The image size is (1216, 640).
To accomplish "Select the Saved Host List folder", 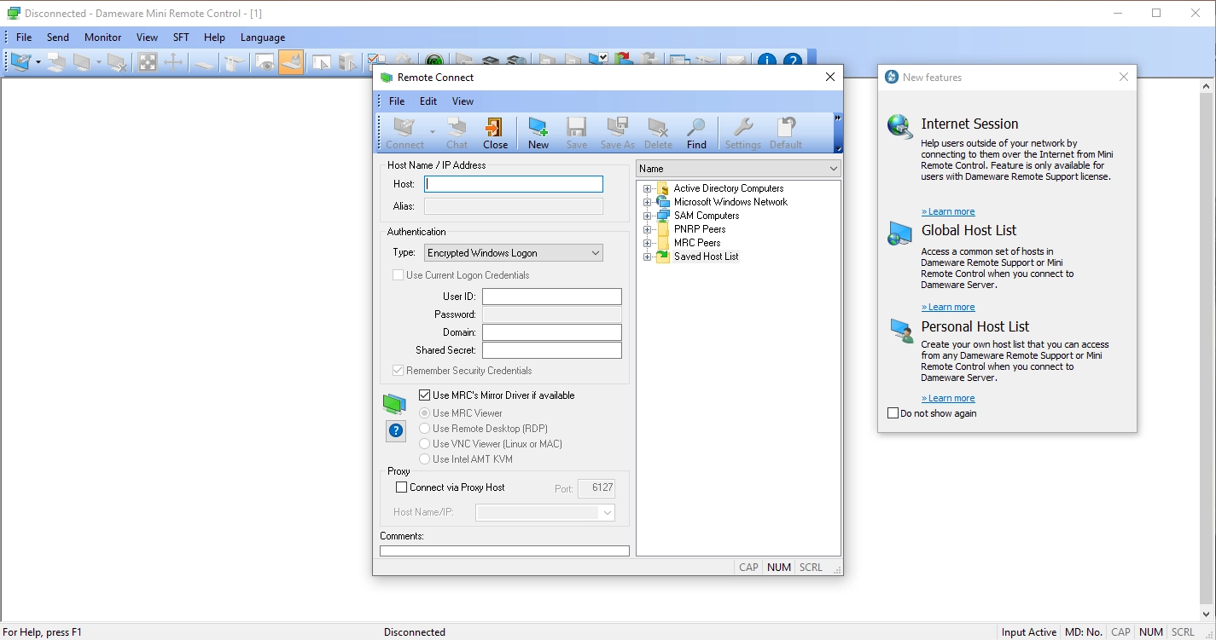I will (706, 257).
